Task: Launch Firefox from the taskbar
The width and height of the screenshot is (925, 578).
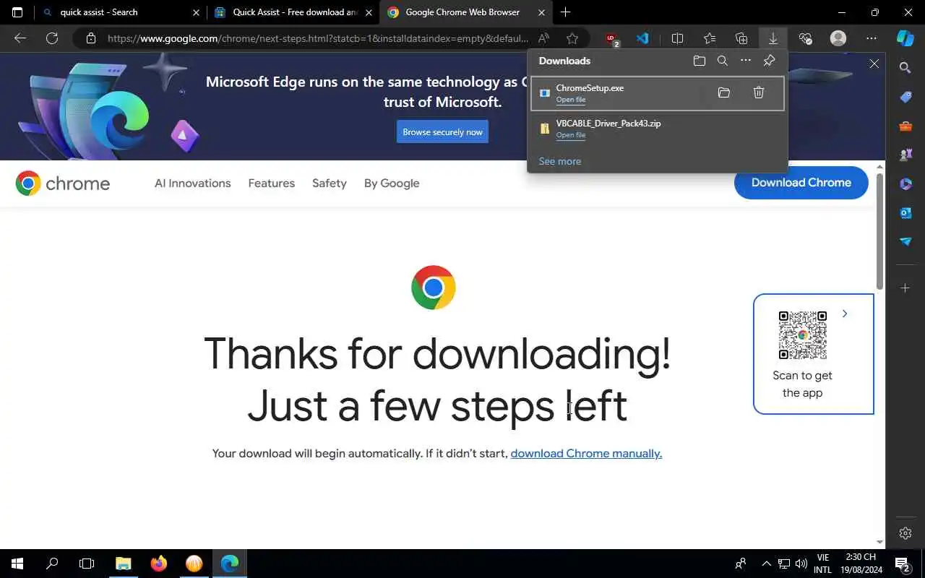Action: pyautogui.click(x=158, y=564)
